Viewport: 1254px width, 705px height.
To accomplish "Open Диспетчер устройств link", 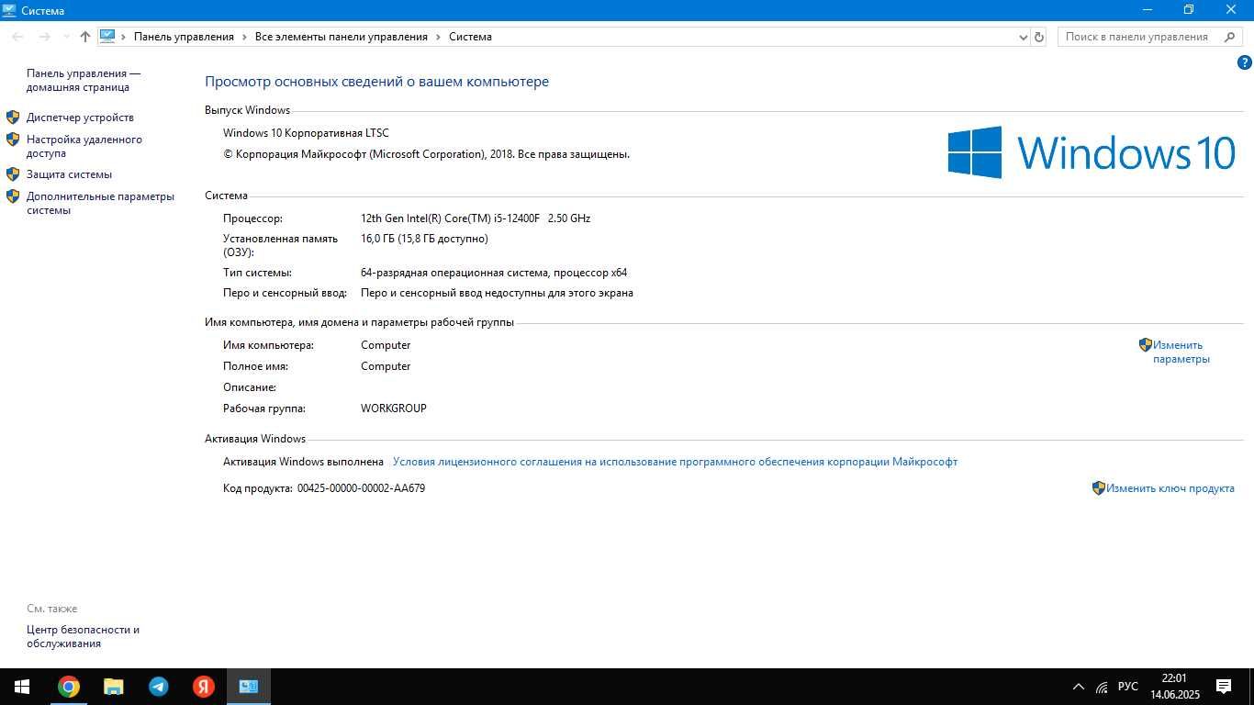I will point(80,117).
